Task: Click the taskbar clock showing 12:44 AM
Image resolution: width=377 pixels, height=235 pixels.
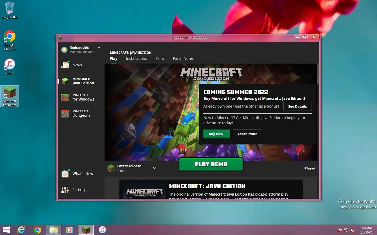Action: tap(365, 230)
